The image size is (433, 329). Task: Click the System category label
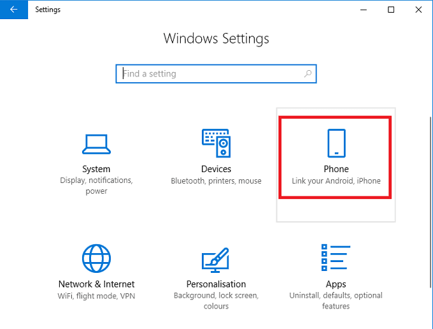96,169
